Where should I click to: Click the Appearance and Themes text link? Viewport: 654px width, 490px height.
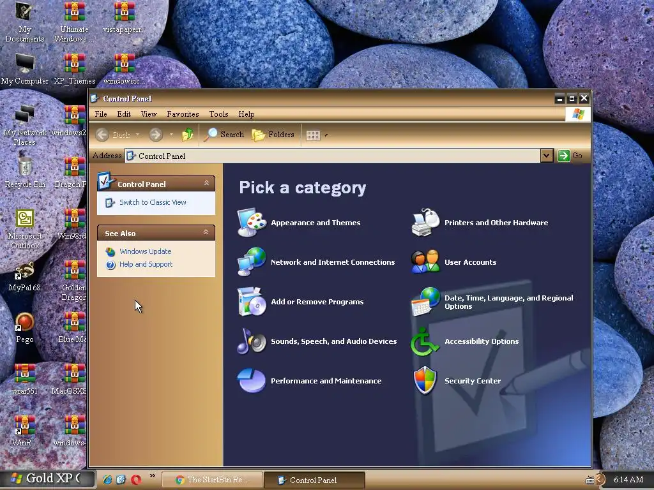316,223
